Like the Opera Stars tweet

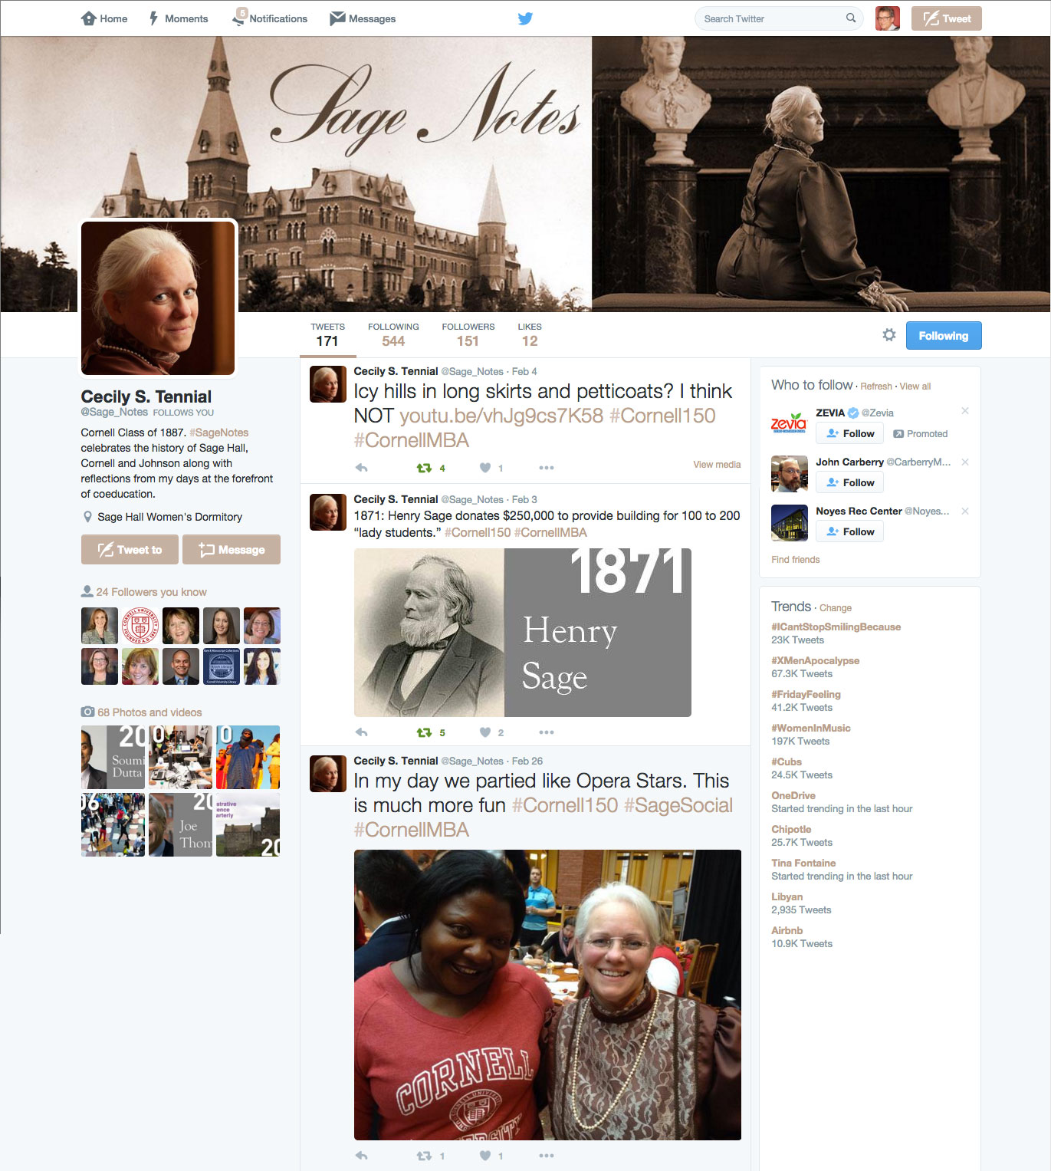coord(485,1156)
